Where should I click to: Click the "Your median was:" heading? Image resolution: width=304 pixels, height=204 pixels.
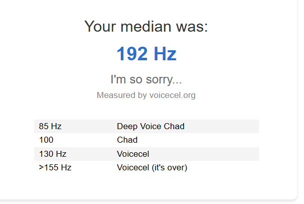tap(146, 26)
